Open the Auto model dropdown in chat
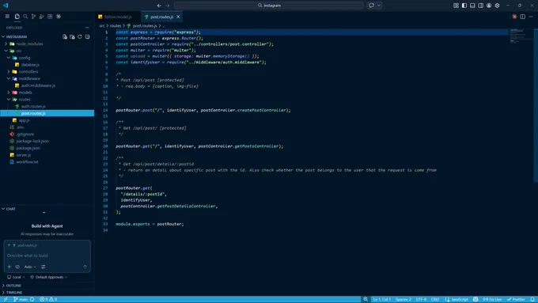This screenshot has width=538, height=303. (30, 267)
